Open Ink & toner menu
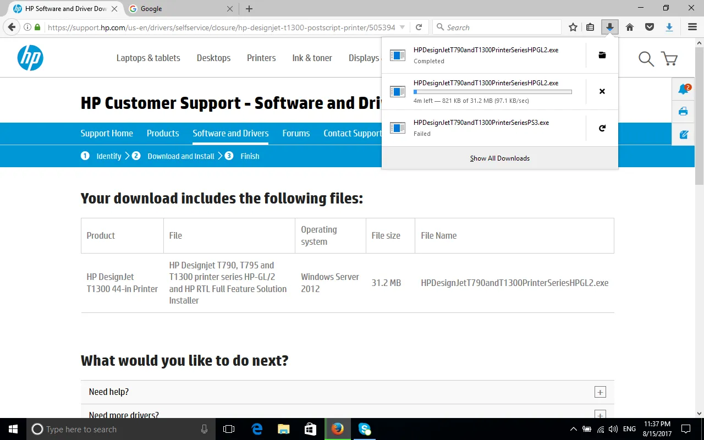Viewport: 704px width, 440px height. coord(312,58)
